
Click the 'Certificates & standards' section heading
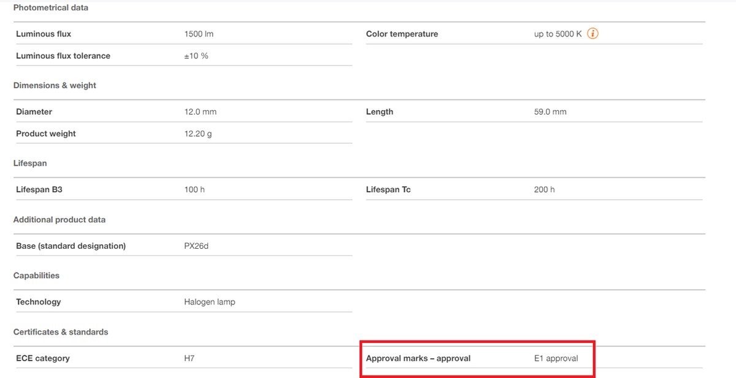pyautogui.click(x=61, y=332)
